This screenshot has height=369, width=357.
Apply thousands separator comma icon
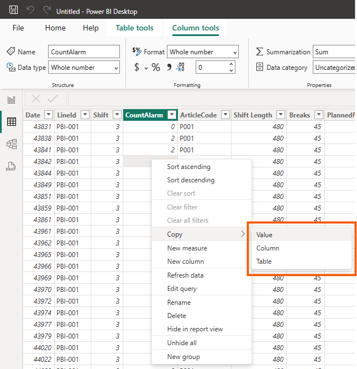(x=169, y=67)
